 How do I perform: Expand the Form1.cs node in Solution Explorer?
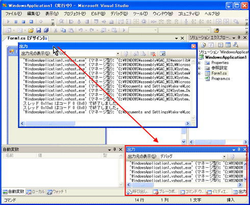[199, 73]
